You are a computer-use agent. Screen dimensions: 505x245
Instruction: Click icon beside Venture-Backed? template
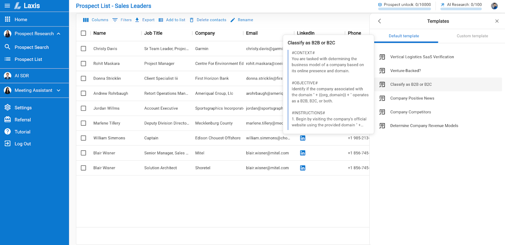pyautogui.click(x=382, y=71)
